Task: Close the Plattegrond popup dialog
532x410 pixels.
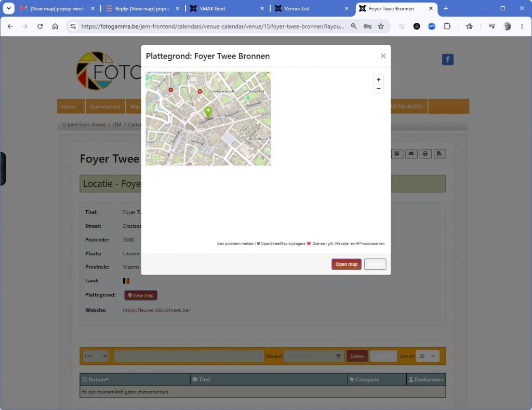Action: click(383, 56)
